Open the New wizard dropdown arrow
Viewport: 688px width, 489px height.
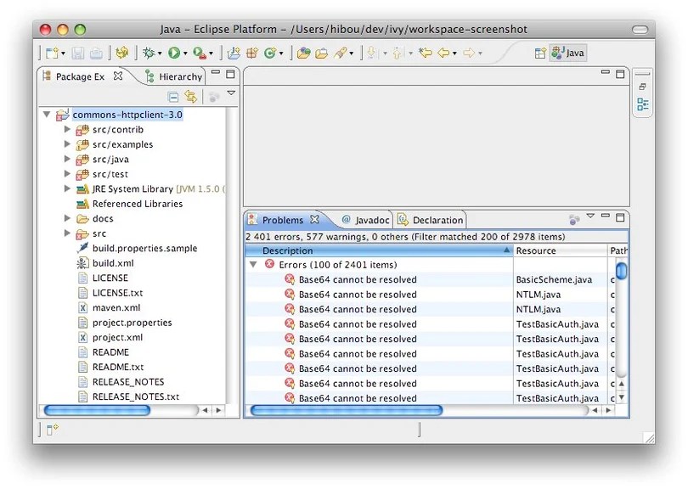click(x=63, y=53)
